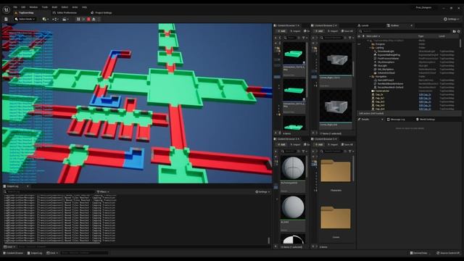Switch to the Message Log tab
The image size is (464, 261).
point(396,119)
